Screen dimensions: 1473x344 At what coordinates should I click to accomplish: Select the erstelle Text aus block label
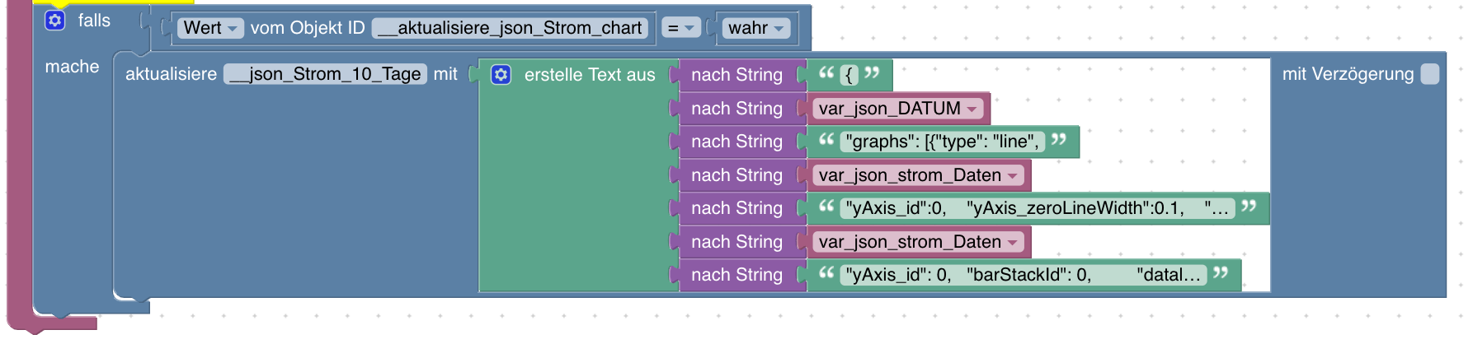coord(590,75)
